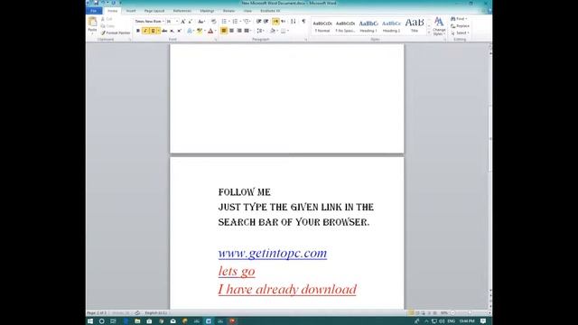Open the Windows Start menu
578x325 pixels.
90,321
